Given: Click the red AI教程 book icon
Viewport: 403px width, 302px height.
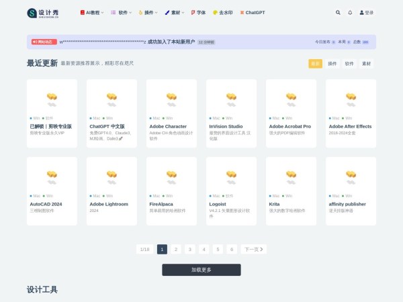Looking at the screenshot, I should click(x=83, y=13).
